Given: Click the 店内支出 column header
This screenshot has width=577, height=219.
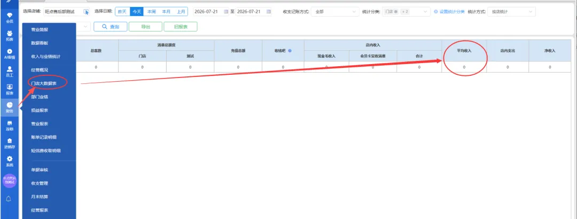Looking at the screenshot, I should (508, 51).
